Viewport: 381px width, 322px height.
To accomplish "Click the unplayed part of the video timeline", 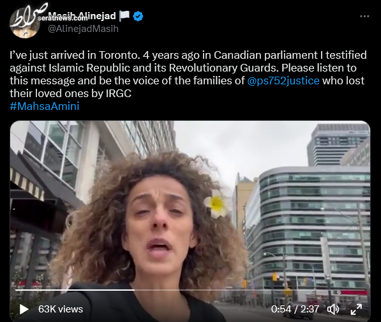I will (250, 290).
